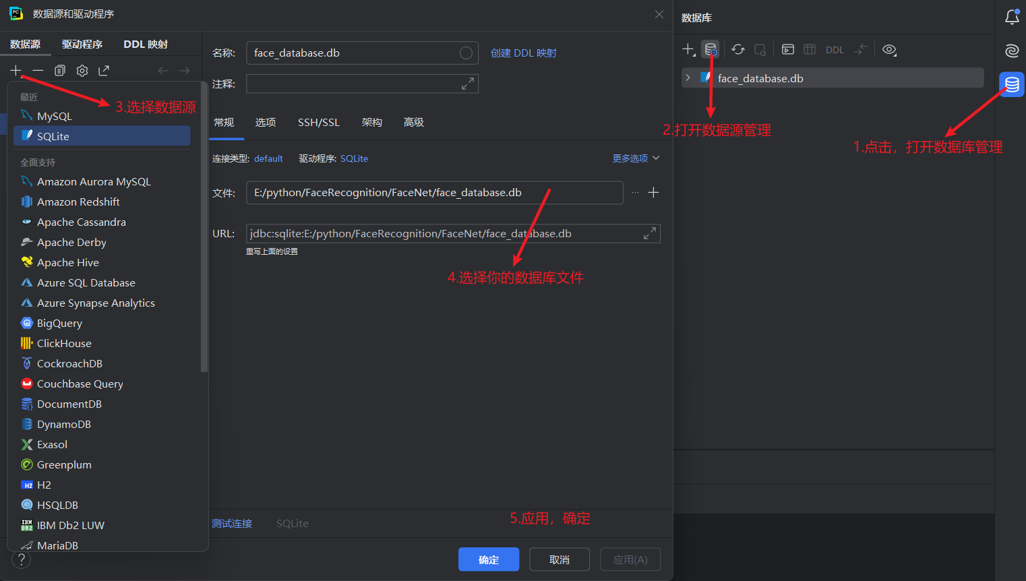Pick BigQuery from the data source list
Viewport: 1026px width, 581px height.
click(102, 323)
